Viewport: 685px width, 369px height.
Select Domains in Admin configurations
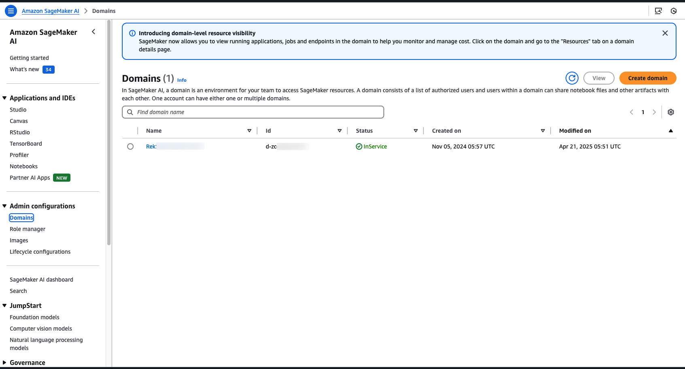click(21, 218)
